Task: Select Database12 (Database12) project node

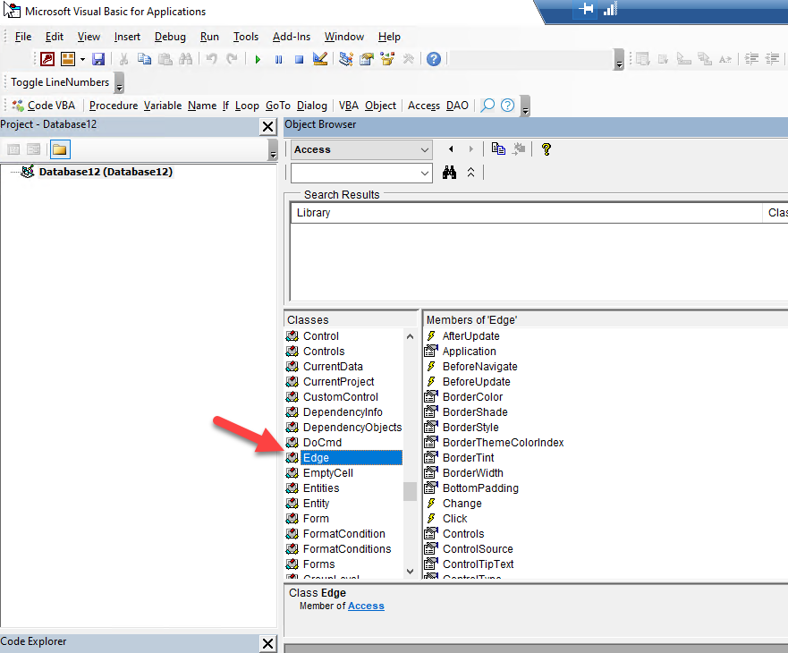Action: click(x=106, y=172)
